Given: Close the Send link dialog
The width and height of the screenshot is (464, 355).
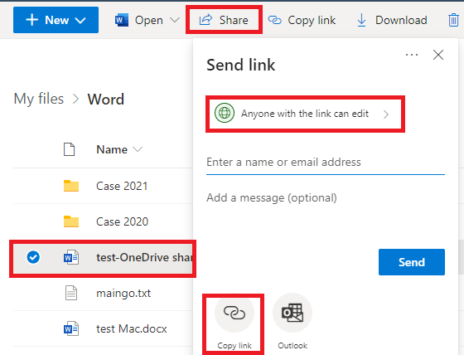Looking at the screenshot, I should click(438, 55).
